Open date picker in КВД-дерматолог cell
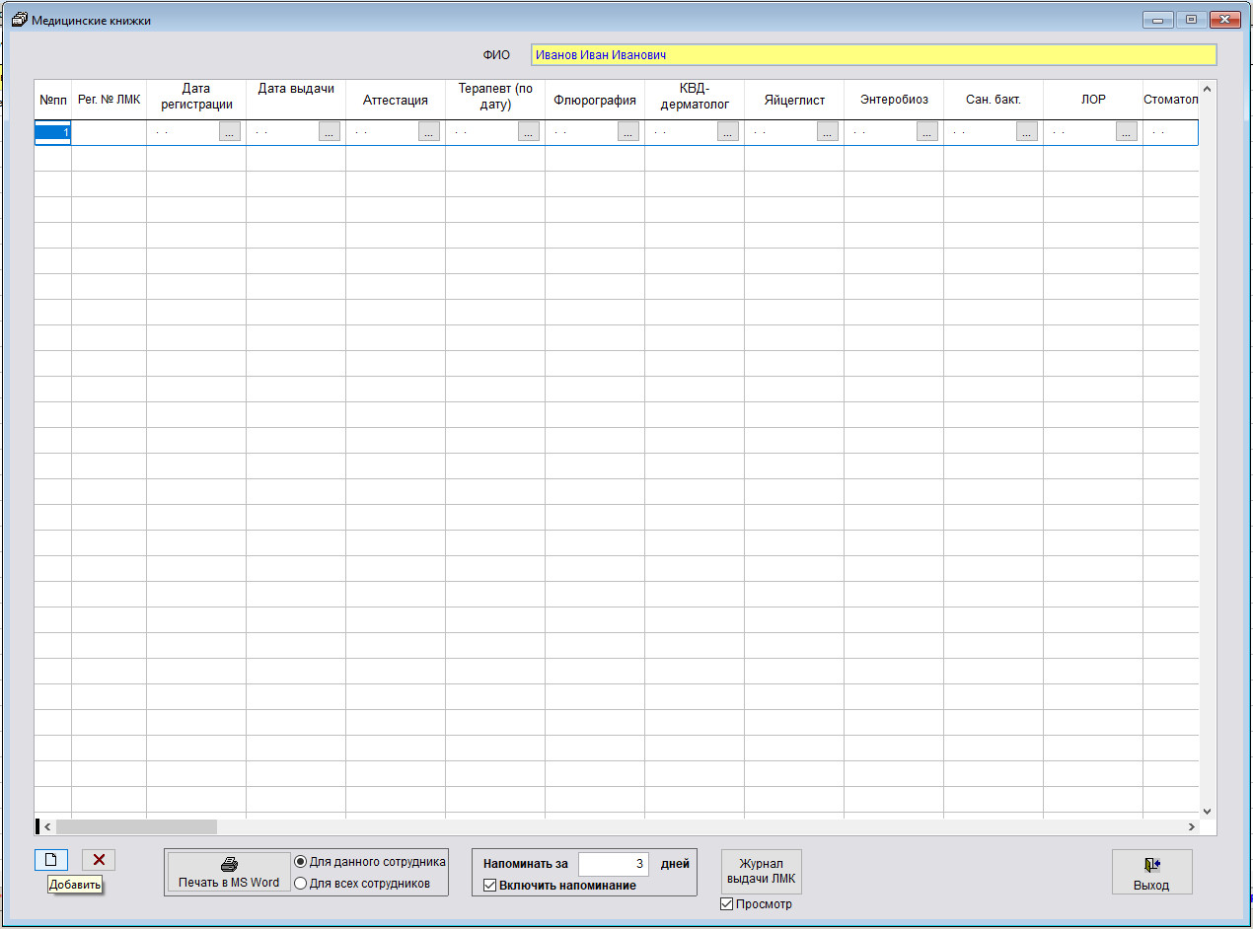The image size is (1253, 929). [728, 132]
